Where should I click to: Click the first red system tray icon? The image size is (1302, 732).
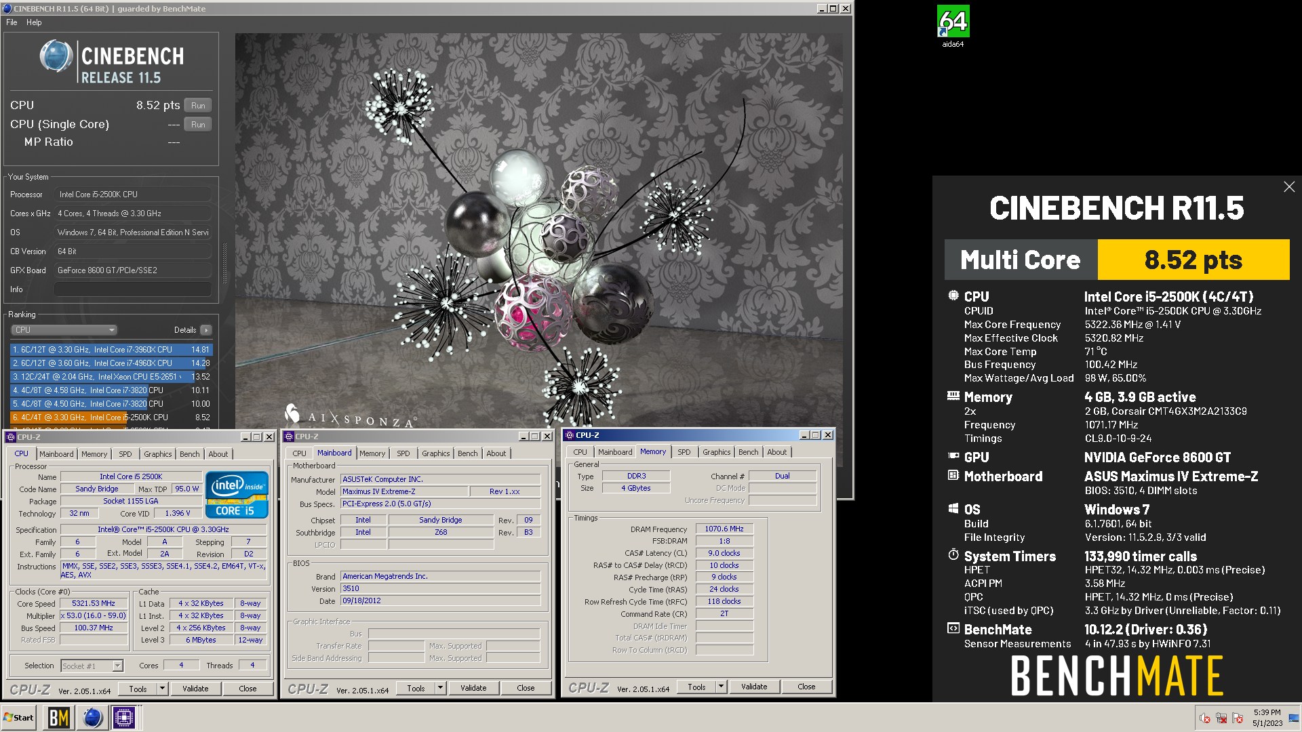coord(1205,718)
